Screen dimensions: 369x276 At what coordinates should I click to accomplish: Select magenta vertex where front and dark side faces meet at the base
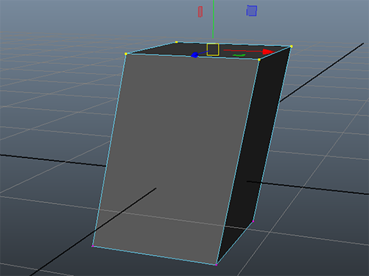click(x=216, y=264)
